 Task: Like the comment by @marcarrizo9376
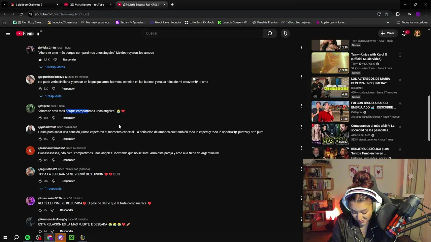point(40,210)
